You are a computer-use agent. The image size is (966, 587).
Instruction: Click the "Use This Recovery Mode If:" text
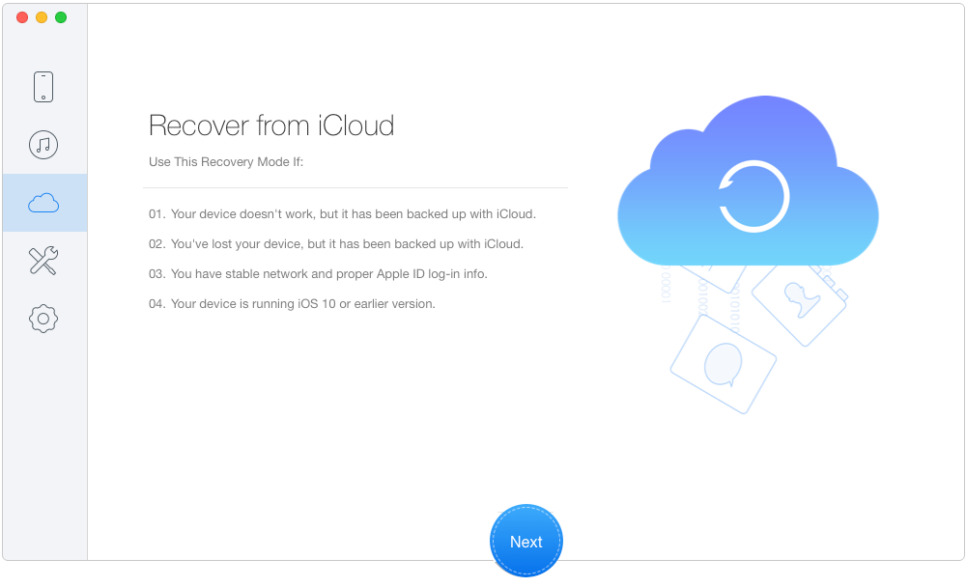226,162
